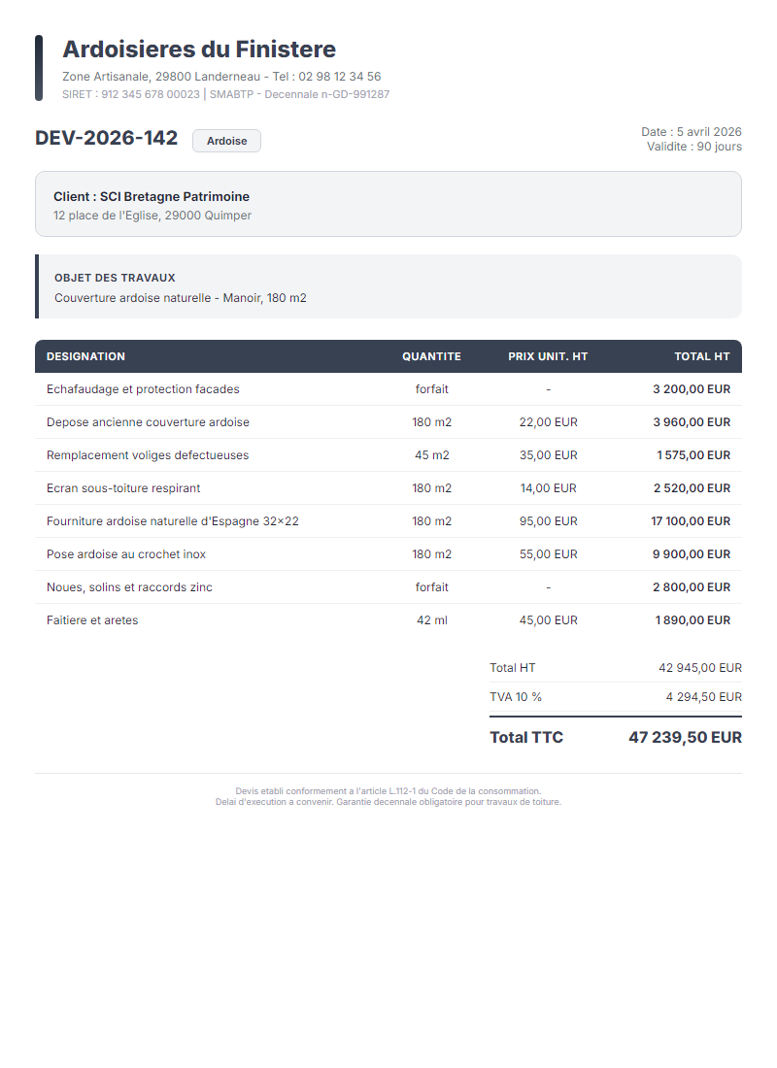Click the Faitiere et aretes designation
This screenshot has height=1068, width=777.
click(92, 620)
